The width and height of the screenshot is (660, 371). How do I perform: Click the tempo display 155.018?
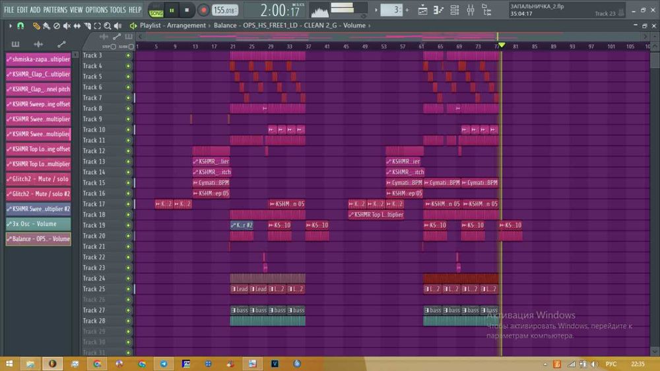coord(225,10)
